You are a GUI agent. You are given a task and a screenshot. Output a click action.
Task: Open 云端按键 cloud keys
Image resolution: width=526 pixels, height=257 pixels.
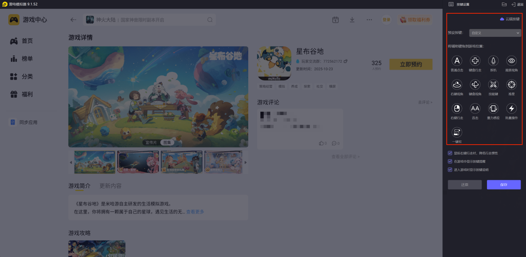point(509,19)
